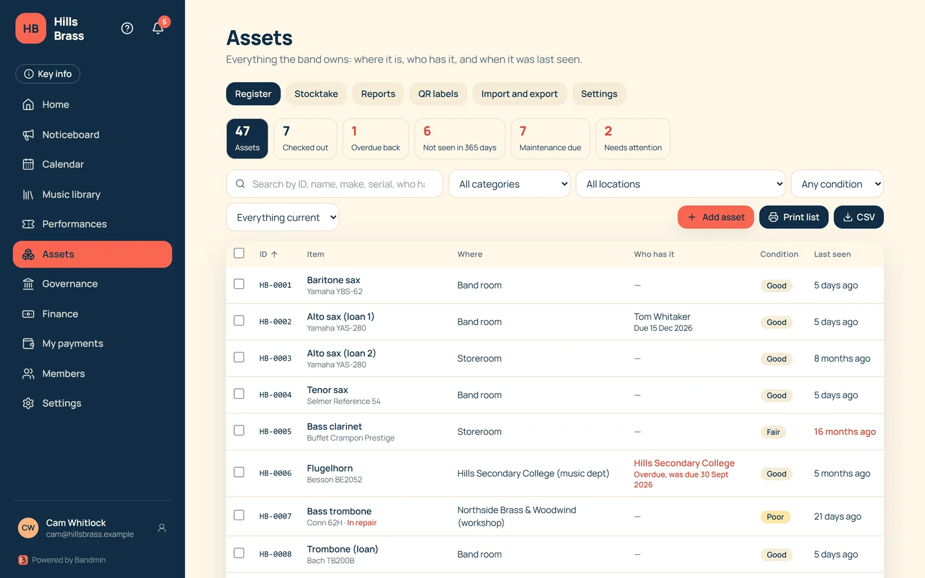925x578 pixels.
Task: Open Home from the sidebar
Action: point(92,105)
